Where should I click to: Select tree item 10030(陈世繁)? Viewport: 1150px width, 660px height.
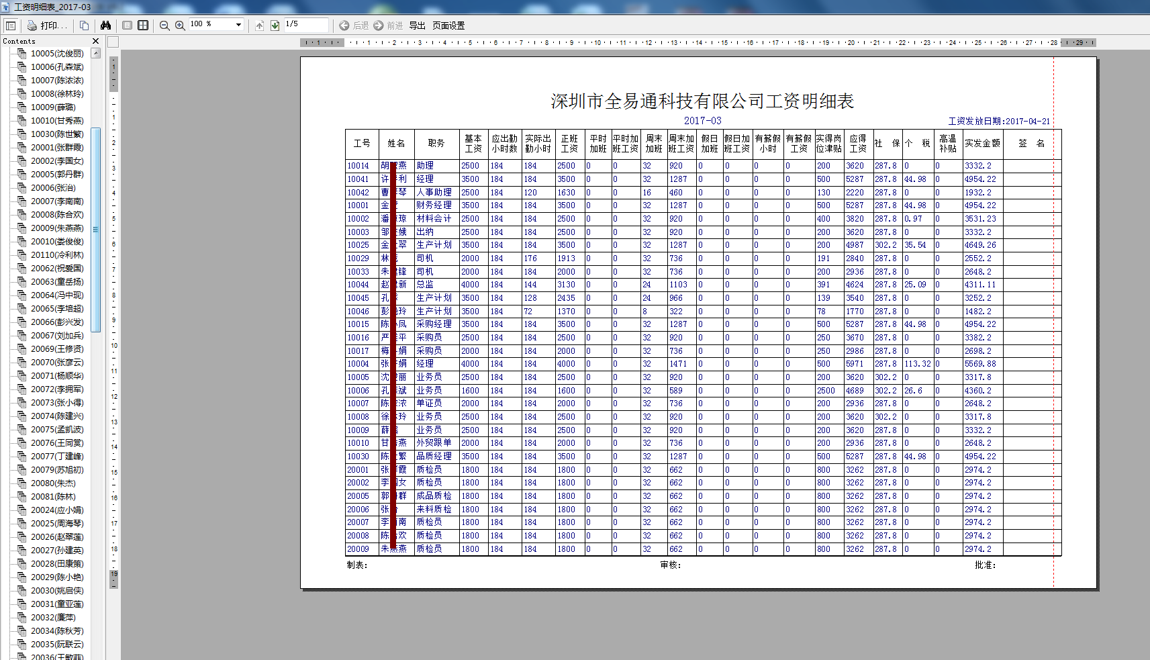57,134
